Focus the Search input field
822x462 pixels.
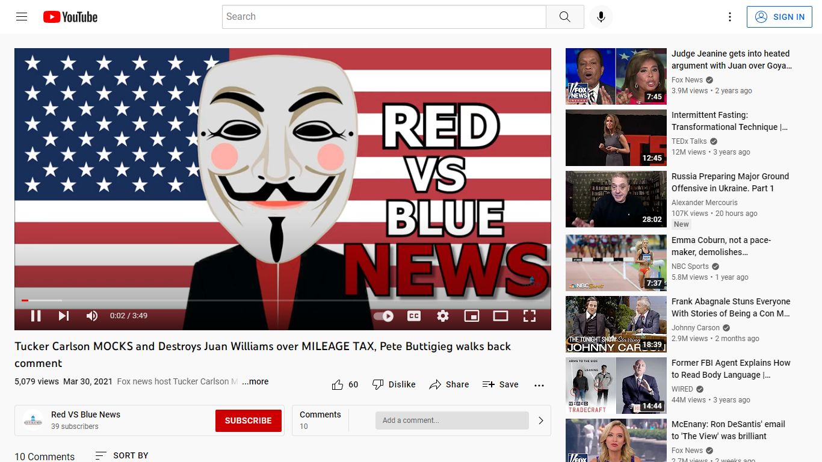click(384, 17)
